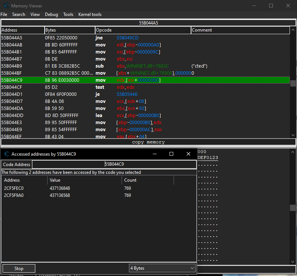Click disassembler scrollbar up arrow
Viewport: 297px width, 276px height.
point(293,30)
